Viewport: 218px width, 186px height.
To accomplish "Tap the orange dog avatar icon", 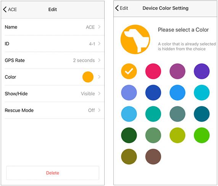I will [x=135, y=39].
